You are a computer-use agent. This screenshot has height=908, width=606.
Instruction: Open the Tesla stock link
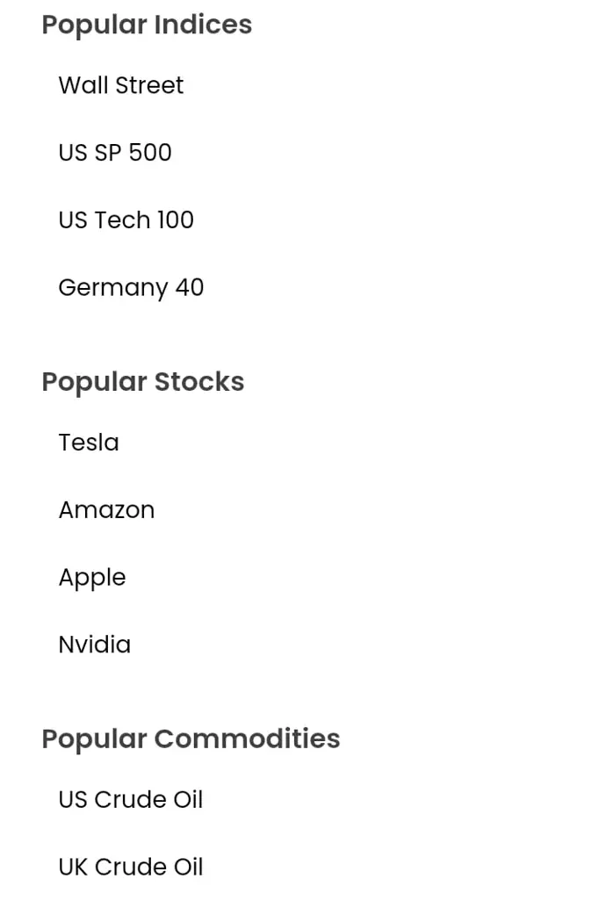89,443
